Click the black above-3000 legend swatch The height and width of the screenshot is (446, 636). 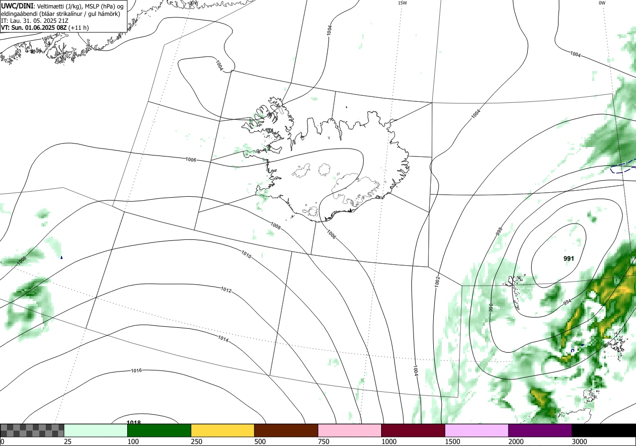(x=604, y=430)
